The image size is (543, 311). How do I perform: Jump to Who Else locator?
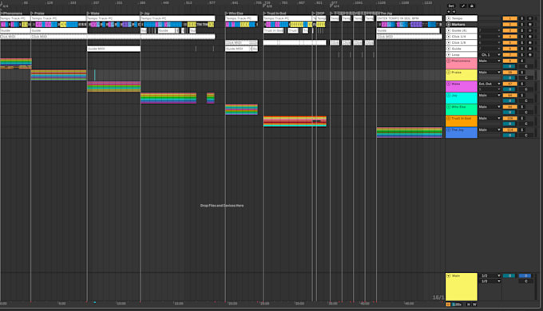[234, 13]
